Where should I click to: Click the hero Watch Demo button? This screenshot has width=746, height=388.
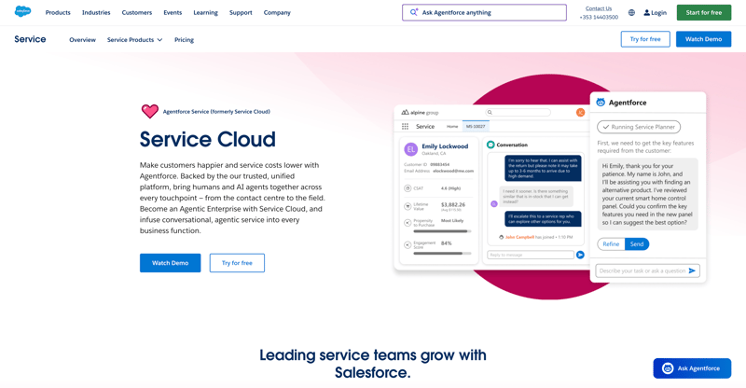coord(171,263)
